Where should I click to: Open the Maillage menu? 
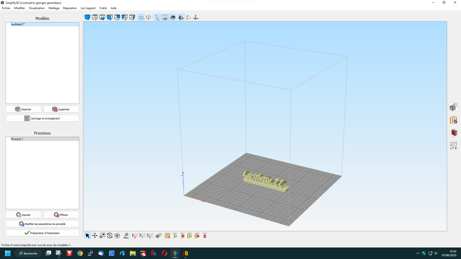tap(54, 8)
